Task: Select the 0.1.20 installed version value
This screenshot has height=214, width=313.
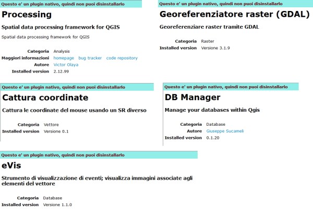Action: coord(213,138)
